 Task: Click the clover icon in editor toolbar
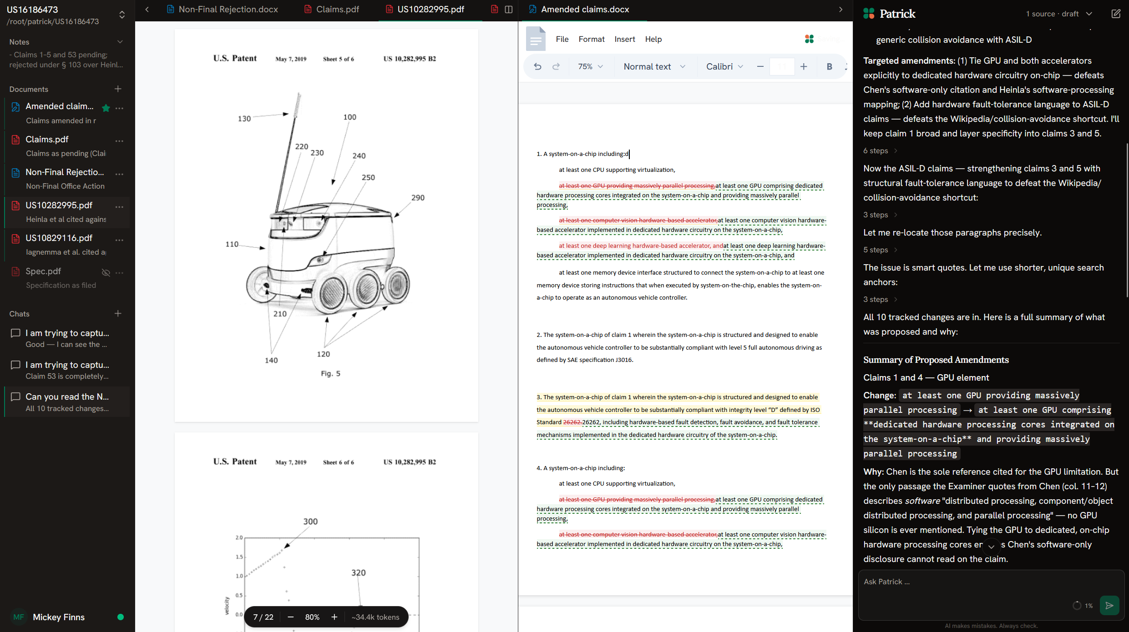[809, 39]
